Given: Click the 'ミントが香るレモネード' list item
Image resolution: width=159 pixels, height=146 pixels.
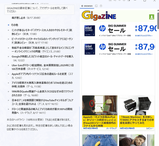Looking at the screenshot, I should [x=42, y=32].
